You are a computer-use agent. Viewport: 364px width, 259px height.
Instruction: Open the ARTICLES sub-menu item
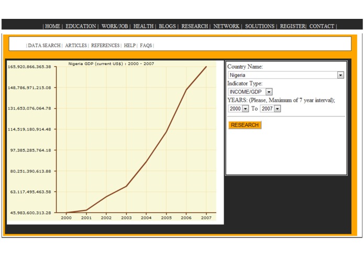(x=76, y=46)
